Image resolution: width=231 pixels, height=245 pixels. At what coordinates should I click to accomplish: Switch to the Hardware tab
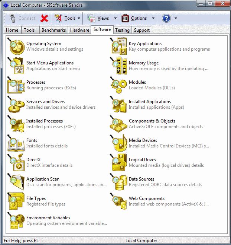pyautogui.click(x=79, y=30)
